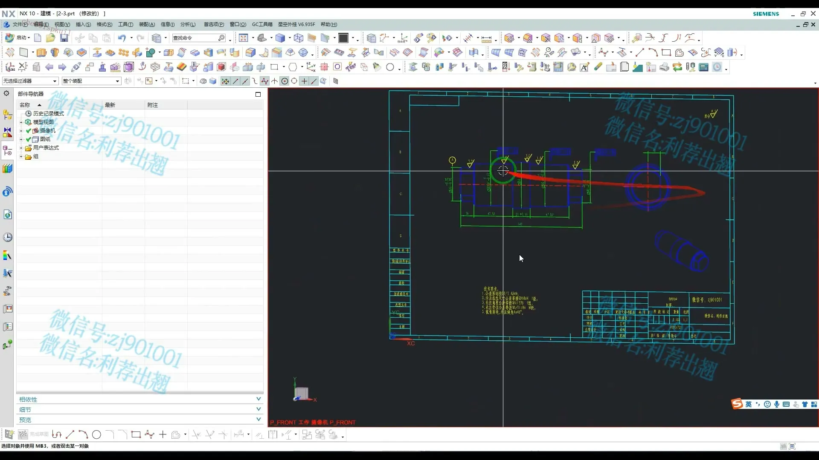Open the Open file folder icon

(x=50, y=38)
